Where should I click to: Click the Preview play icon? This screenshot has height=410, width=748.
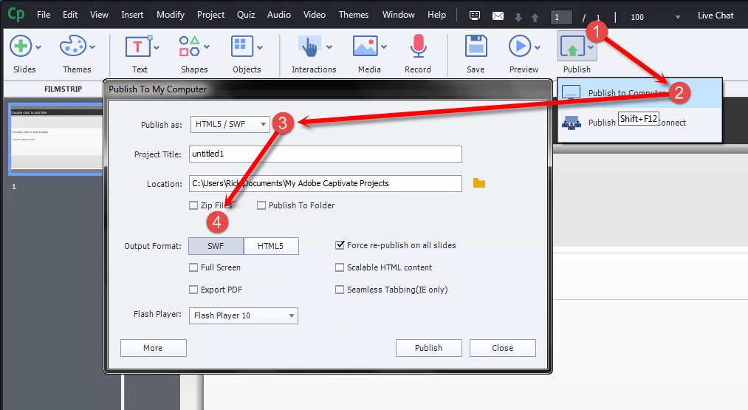[520, 47]
